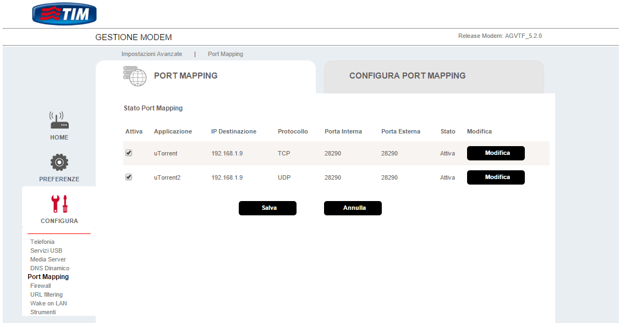Viewport: 620px width, 323px height.
Task: Open the Media Server settings
Action: (48, 259)
